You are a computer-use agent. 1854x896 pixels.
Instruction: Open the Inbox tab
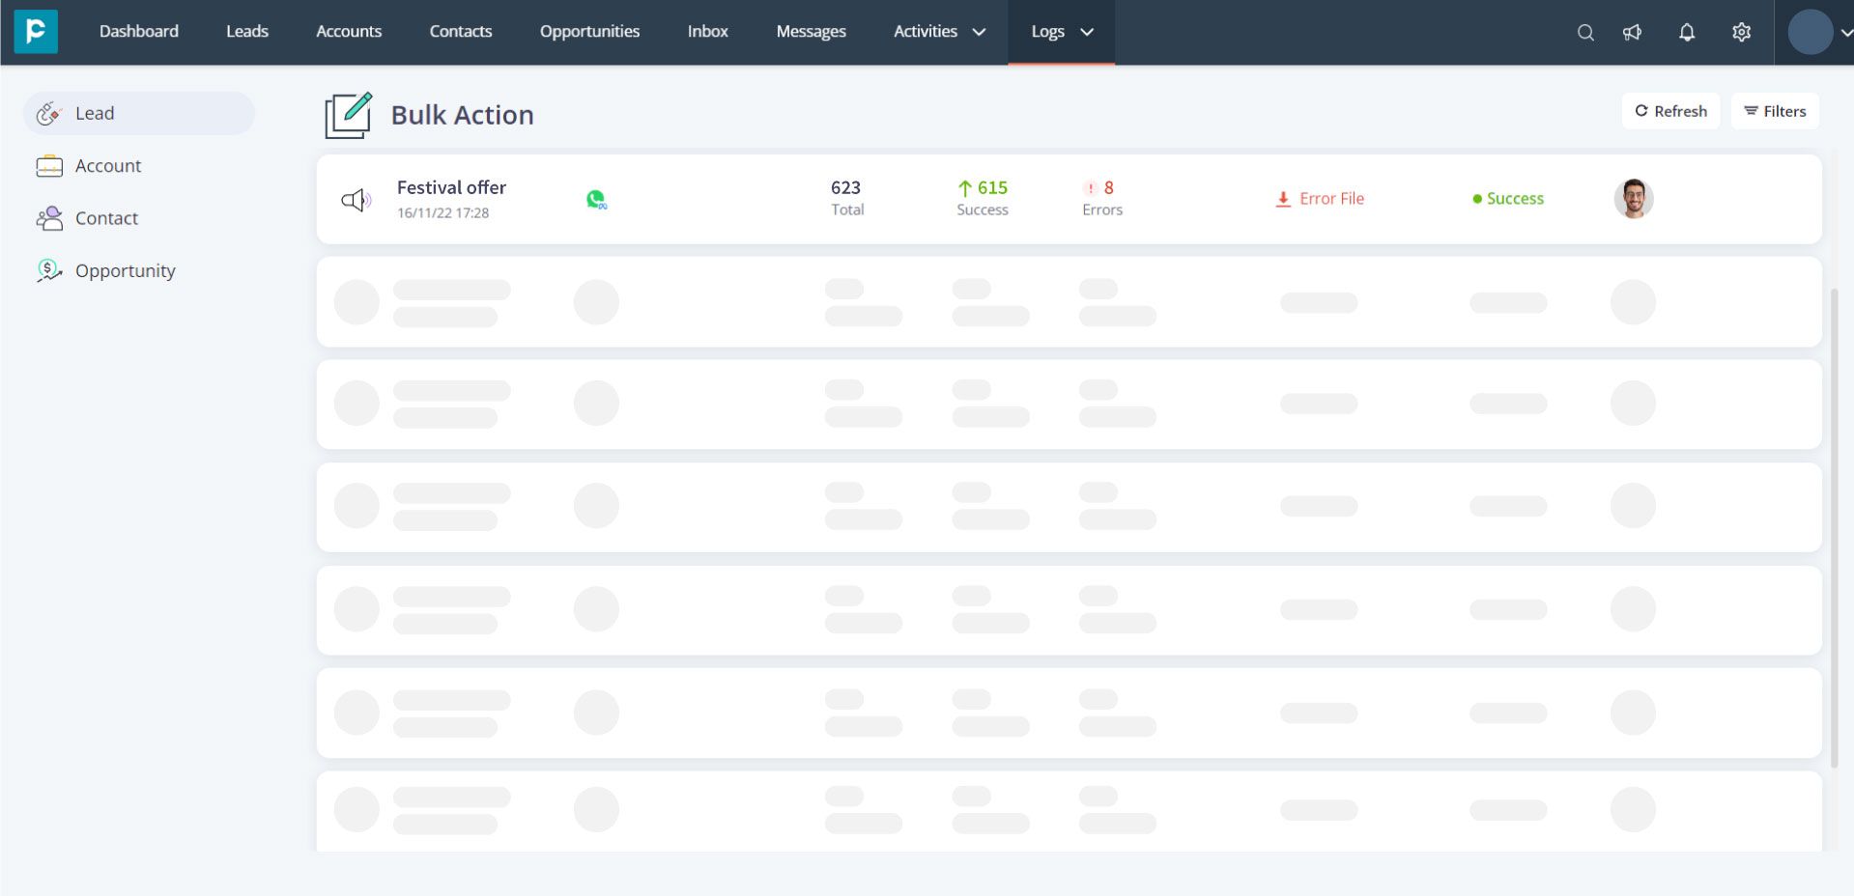pos(708,31)
